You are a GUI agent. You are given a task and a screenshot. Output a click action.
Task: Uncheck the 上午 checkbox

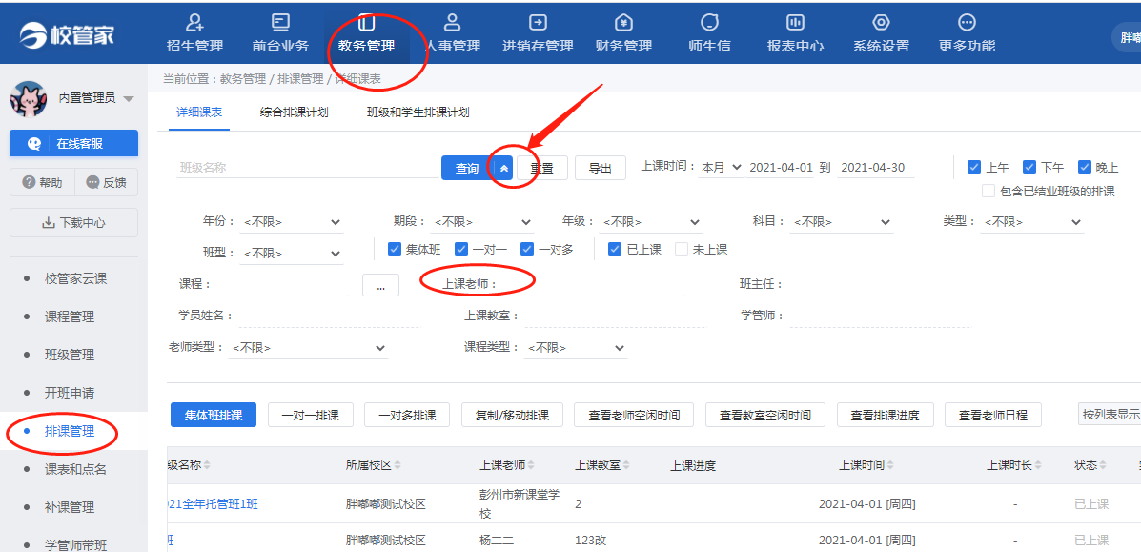[x=974, y=167]
